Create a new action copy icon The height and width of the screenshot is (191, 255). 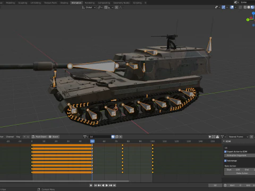(117, 137)
